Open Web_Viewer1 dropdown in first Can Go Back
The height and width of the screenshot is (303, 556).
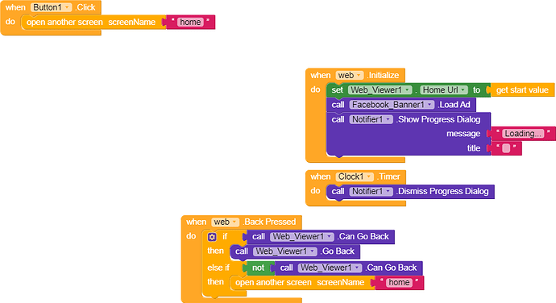(x=301, y=237)
